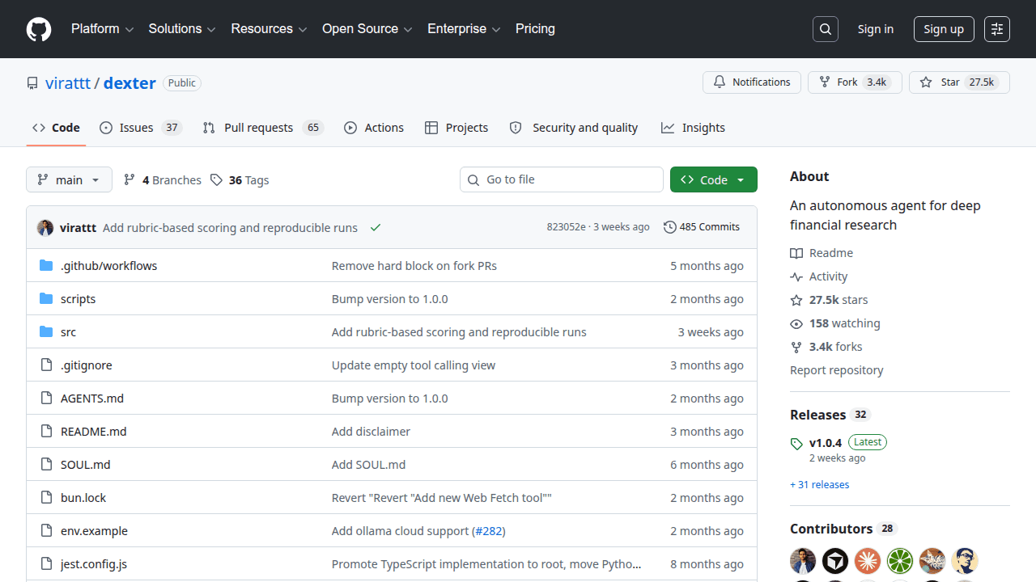
Task: Open the Enterprise menu
Action: [x=465, y=29]
